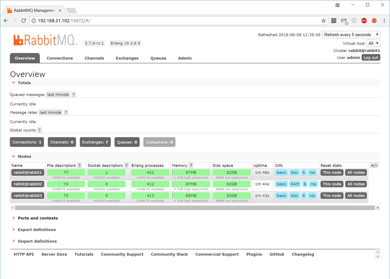Image resolution: width=390 pixels, height=279 pixels.
Task: Show help for Socket descriptors column
Action: click(126, 165)
